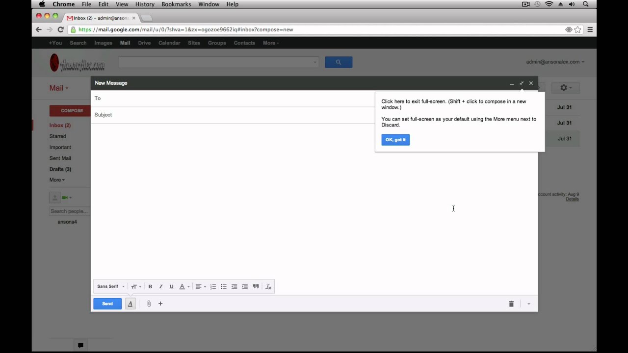This screenshot has height=353, width=628.
Task: Open the Inbox (2) folder
Action: click(60, 126)
